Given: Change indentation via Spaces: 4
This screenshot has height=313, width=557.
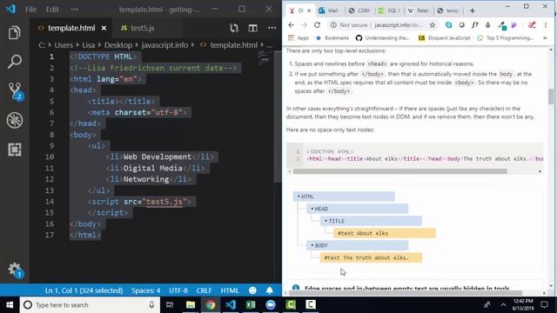Looking at the screenshot, I should tap(145, 290).
